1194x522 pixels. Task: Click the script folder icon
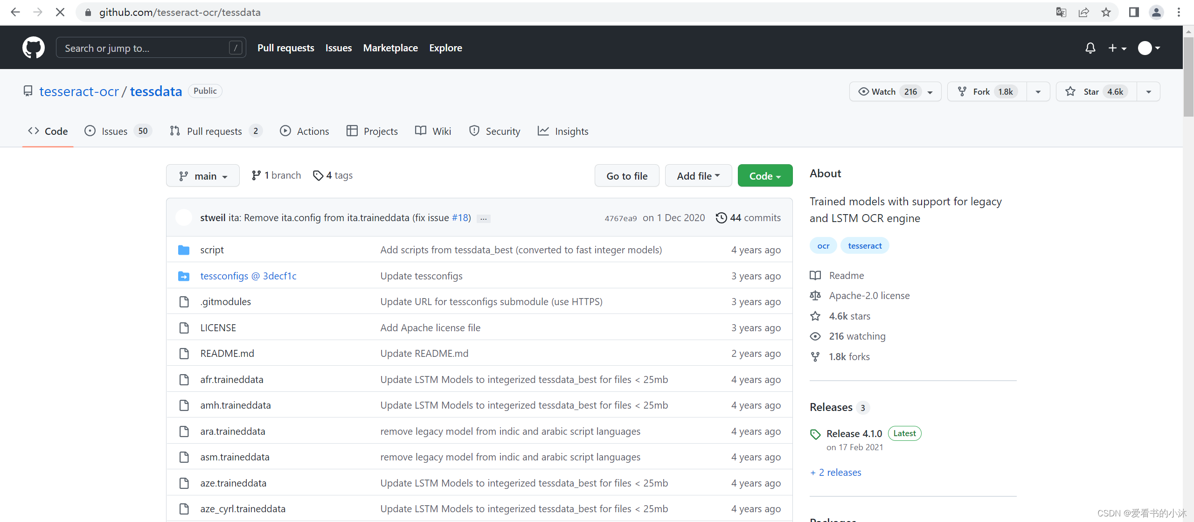184,250
